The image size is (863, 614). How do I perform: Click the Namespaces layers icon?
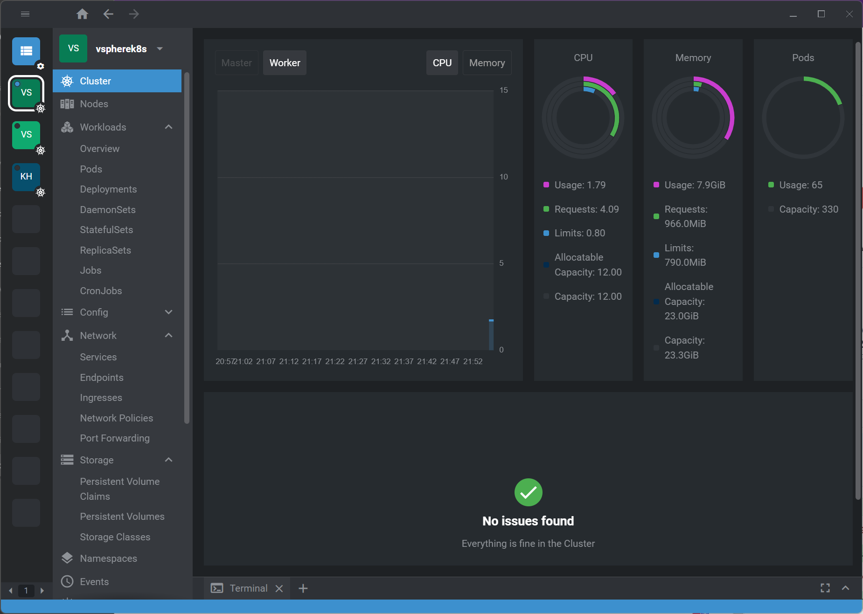[67, 558]
